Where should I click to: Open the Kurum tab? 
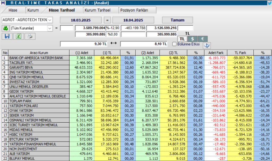click(x=33, y=10)
